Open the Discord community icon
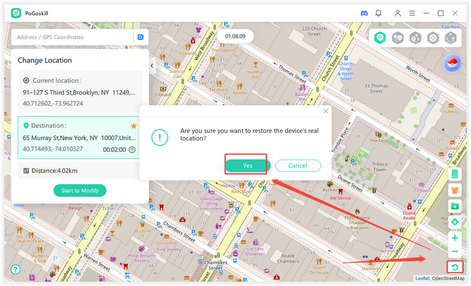 click(364, 13)
